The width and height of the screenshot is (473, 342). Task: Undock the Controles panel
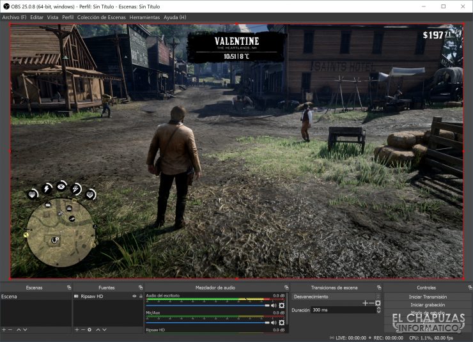click(x=470, y=288)
